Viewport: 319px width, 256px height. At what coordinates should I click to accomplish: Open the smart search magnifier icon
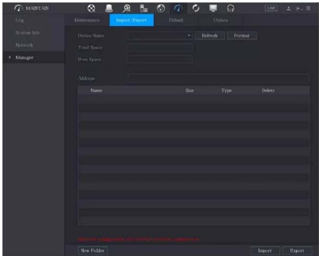[x=127, y=8]
